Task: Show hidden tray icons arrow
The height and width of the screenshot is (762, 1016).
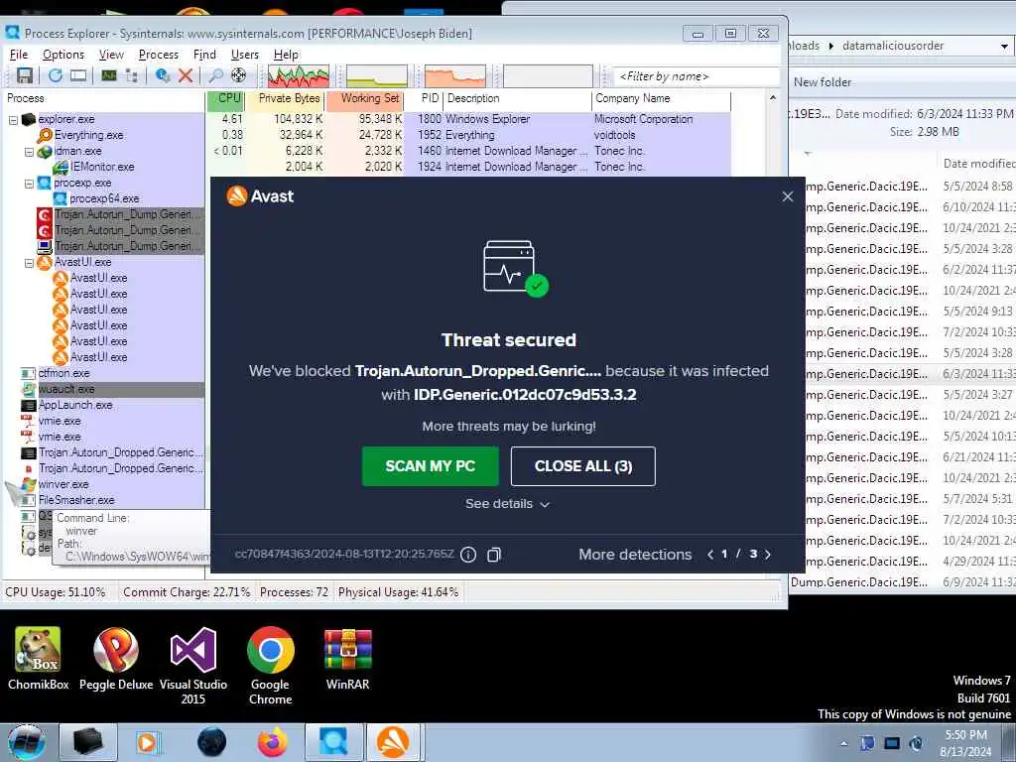Action: [843, 743]
